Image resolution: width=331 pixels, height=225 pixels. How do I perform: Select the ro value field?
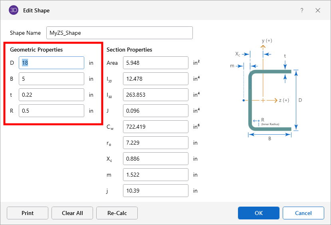tap(155, 143)
